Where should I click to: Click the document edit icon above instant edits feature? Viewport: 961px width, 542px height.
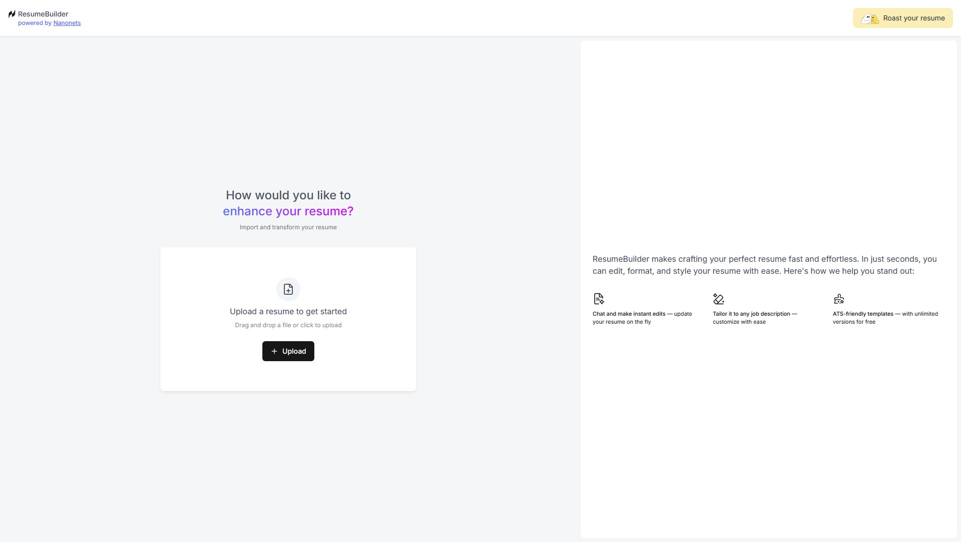pos(598,298)
